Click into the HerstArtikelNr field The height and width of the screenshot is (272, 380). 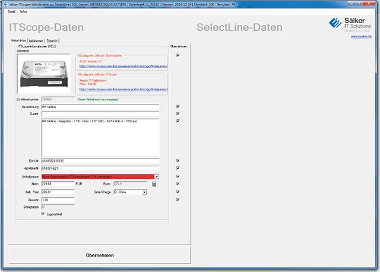click(100, 168)
